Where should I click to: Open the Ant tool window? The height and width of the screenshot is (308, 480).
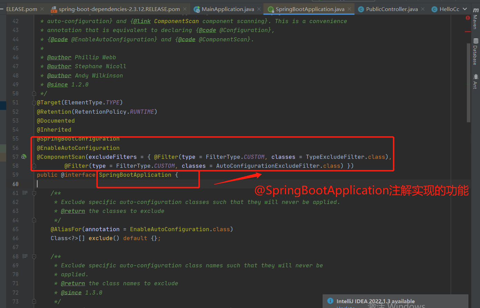[x=476, y=81]
